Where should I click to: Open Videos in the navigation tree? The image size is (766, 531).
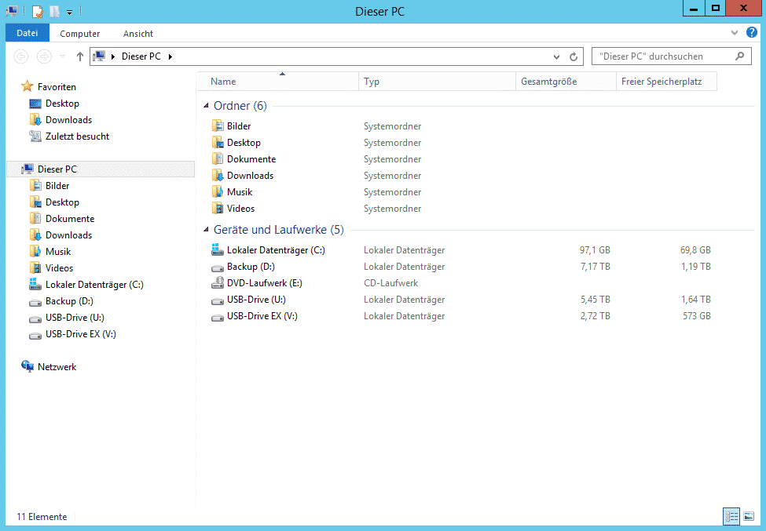tap(59, 268)
